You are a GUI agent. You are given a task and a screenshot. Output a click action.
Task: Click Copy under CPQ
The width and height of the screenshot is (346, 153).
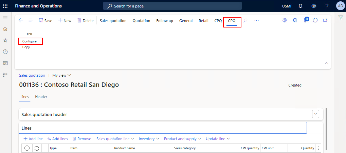point(26,47)
